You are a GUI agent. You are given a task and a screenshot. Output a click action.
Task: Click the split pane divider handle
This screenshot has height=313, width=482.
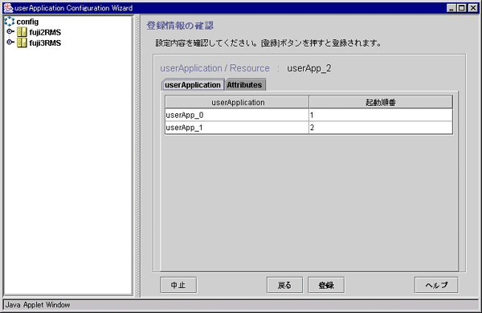pyautogui.click(x=137, y=156)
